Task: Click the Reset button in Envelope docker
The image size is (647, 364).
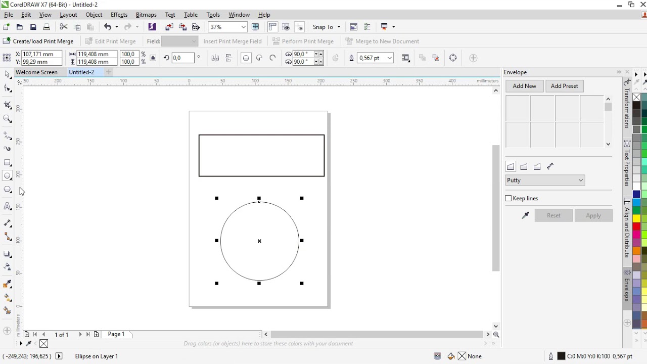Action: pos(553,216)
